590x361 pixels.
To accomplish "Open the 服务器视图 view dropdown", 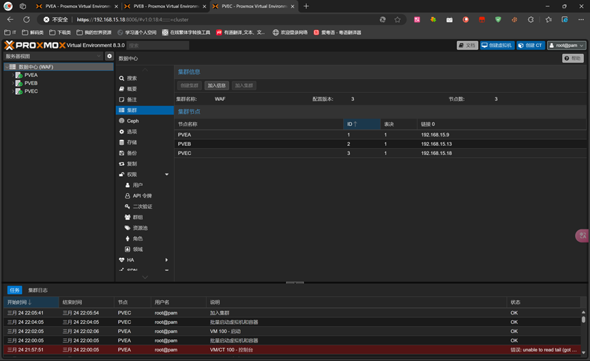I will pyautogui.click(x=53, y=56).
